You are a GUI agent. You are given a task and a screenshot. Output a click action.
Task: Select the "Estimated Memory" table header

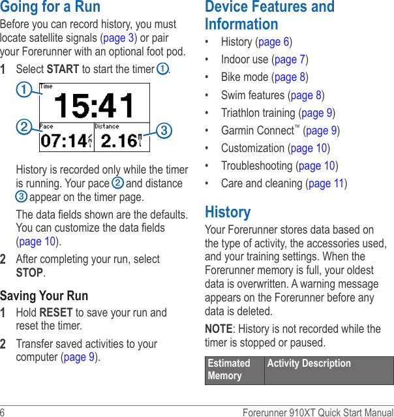(x=234, y=371)
